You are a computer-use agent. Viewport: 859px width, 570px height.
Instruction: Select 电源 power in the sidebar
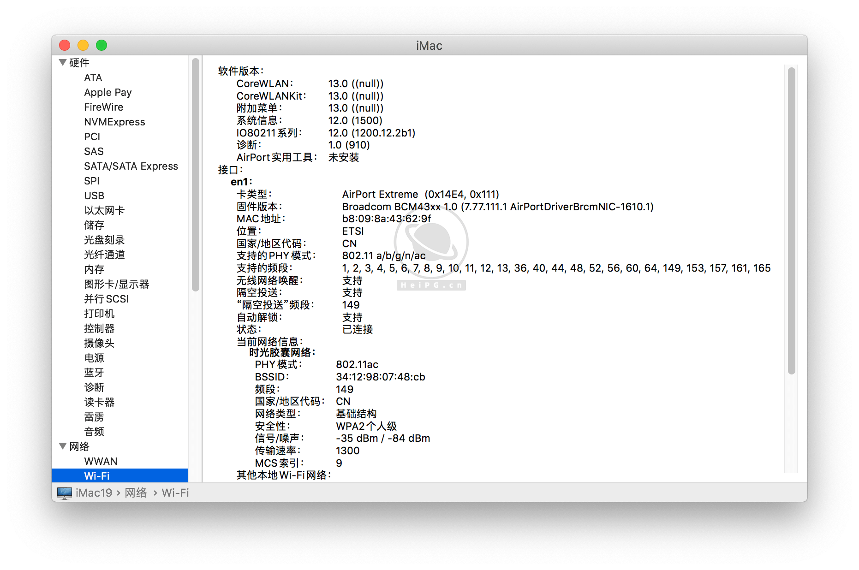pyautogui.click(x=94, y=358)
